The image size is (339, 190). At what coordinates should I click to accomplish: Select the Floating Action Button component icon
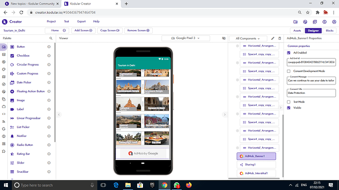12,91
